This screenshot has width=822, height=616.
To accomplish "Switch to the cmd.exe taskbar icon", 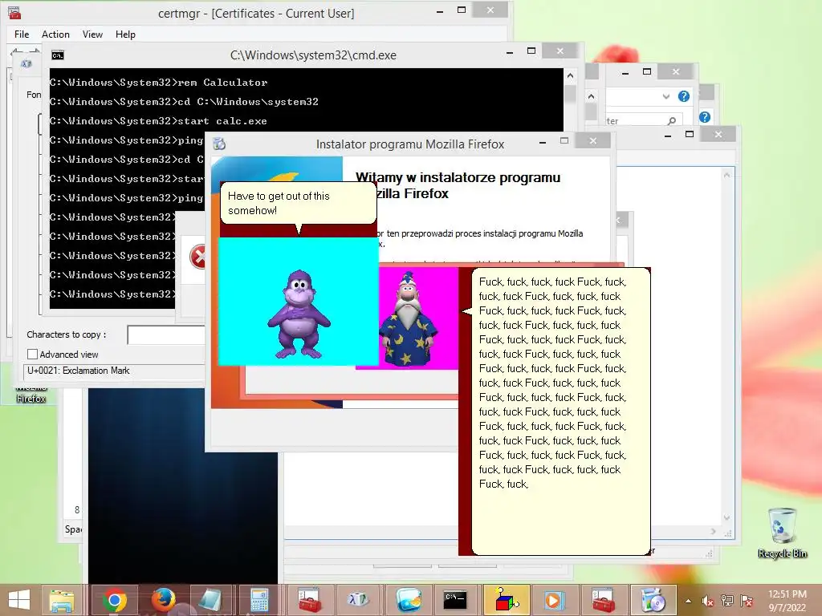I will (x=455, y=600).
